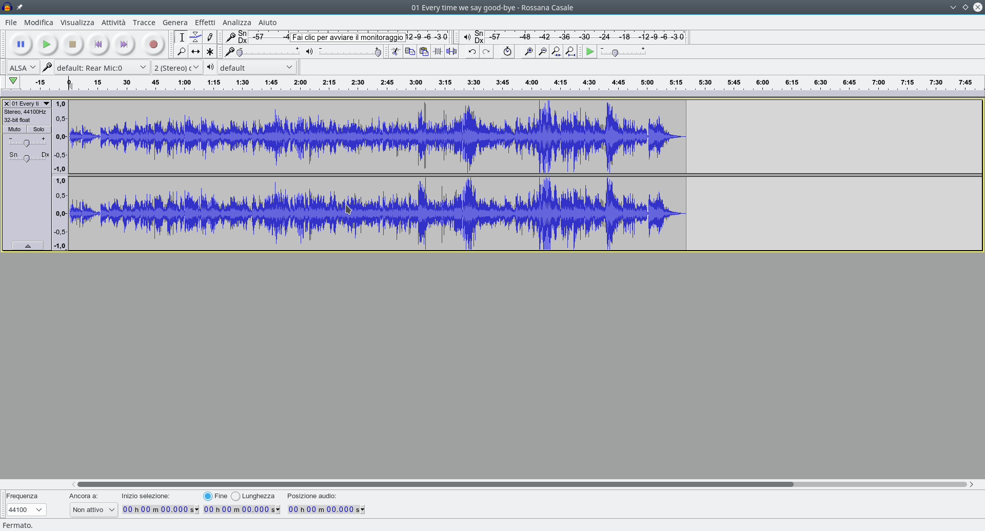Open the Tracce menu
Viewport: 985px width, 531px height.
pos(144,23)
